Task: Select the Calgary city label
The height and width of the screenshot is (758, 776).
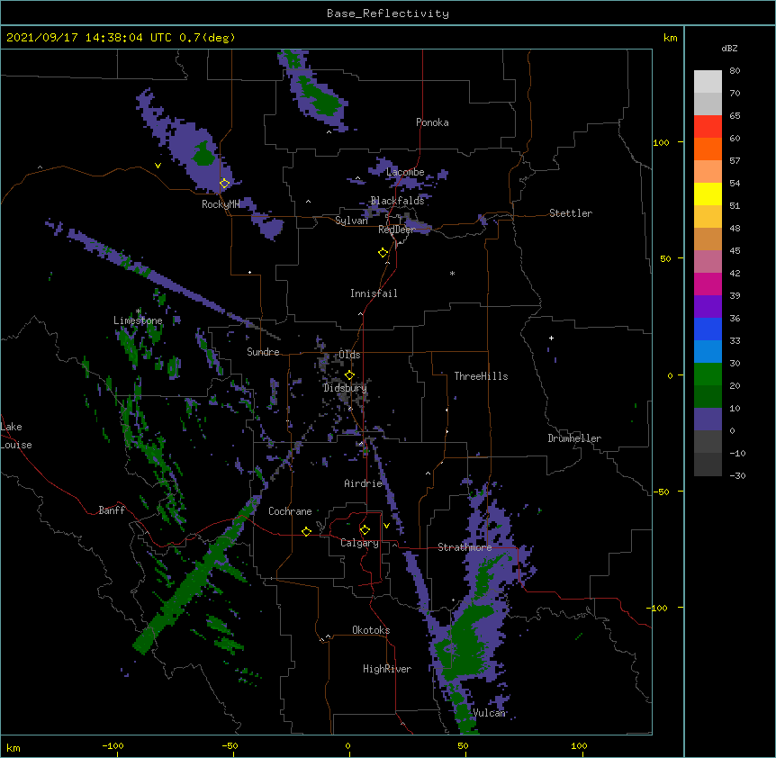Action: pos(359,543)
